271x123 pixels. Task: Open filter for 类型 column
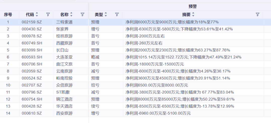[x=117, y=15]
